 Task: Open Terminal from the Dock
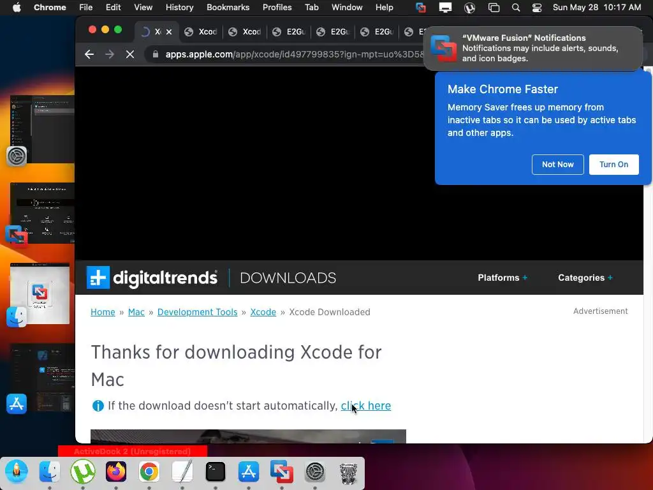point(216,472)
